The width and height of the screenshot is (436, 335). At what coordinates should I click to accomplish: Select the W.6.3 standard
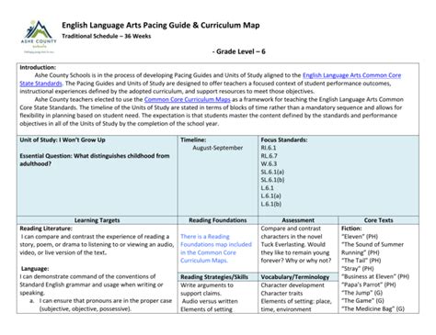[x=269, y=163]
